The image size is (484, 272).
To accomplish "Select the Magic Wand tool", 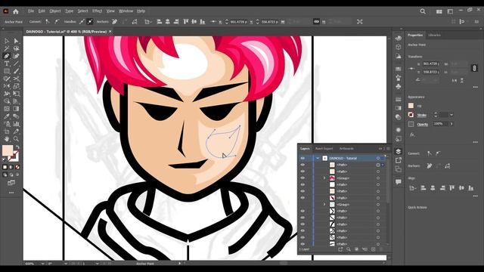I will [x=7, y=48].
